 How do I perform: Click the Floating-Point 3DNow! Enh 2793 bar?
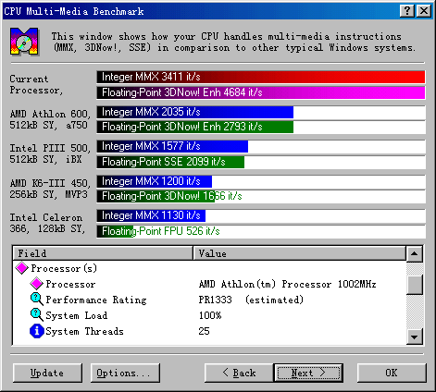(195, 127)
